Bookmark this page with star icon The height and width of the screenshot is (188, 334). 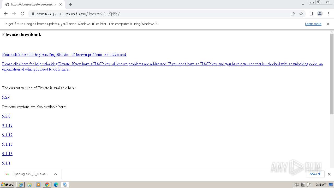[x=301, y=14]
